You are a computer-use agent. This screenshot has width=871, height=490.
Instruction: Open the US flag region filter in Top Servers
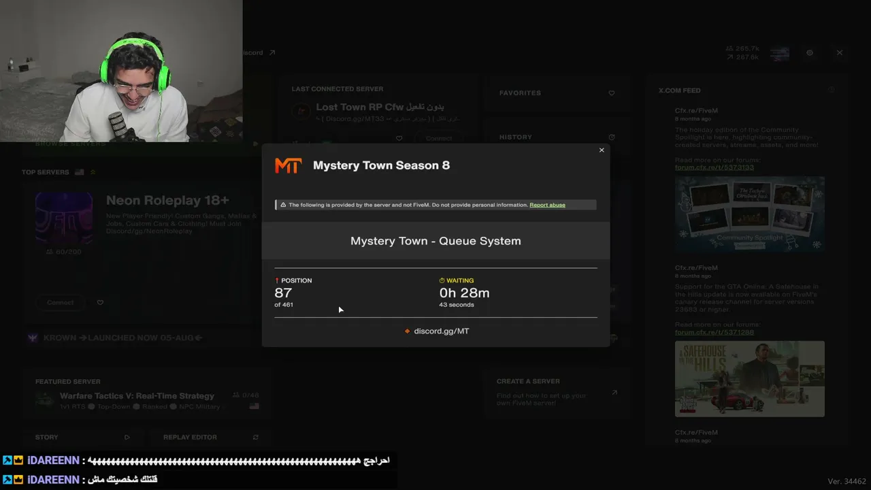[x=79, y=172]
